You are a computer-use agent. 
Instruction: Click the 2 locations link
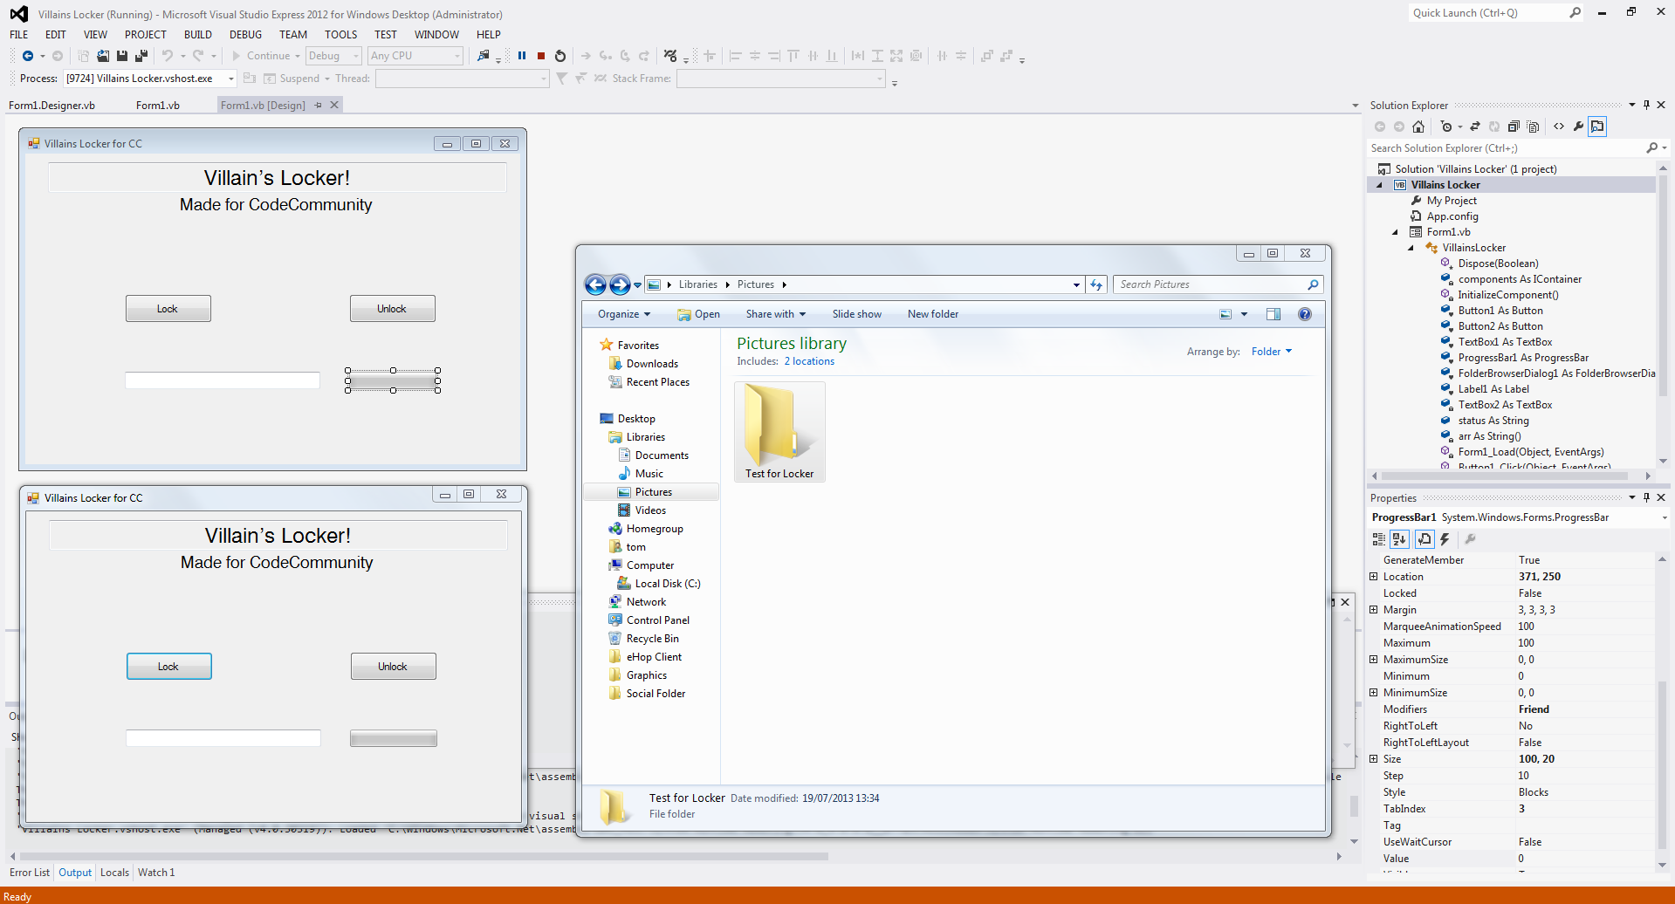point(809,361)
